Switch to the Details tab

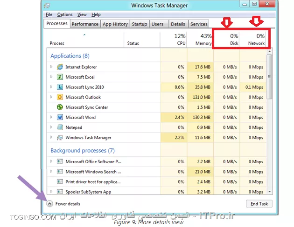[x=178, y=24]
